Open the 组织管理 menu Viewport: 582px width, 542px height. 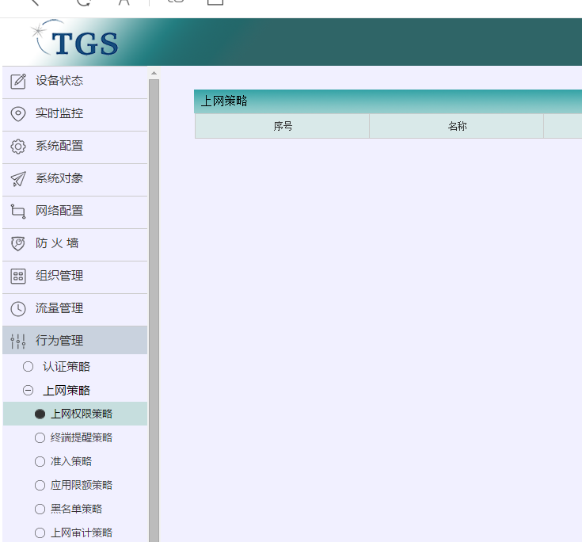tap(74, 277)
